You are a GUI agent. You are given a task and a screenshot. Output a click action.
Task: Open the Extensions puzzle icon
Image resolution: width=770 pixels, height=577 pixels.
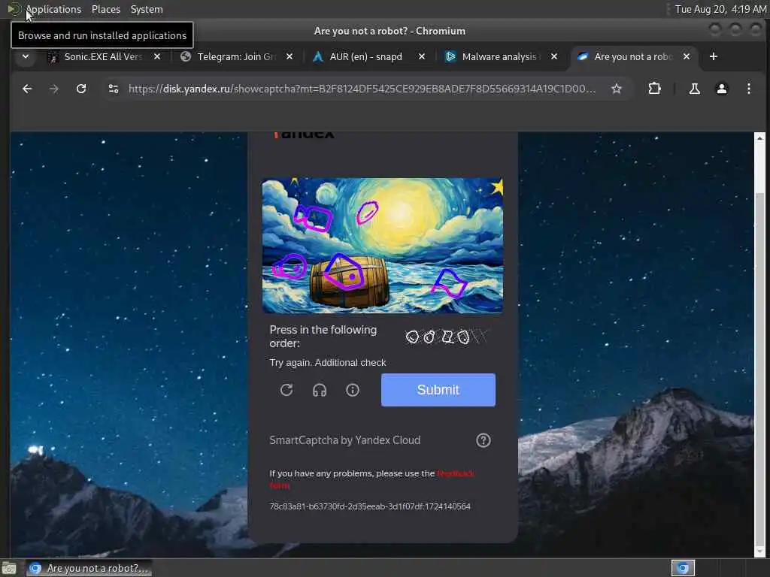pos(654,89)
